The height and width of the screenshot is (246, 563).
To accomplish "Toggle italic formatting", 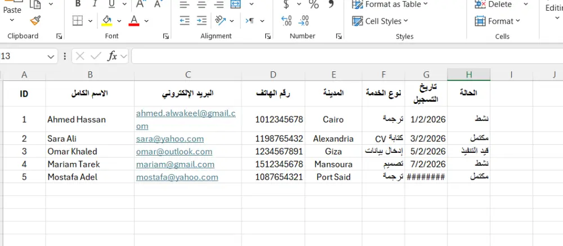I will [95, 4].
